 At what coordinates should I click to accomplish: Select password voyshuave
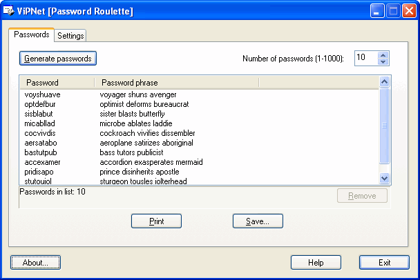(42, 94)
